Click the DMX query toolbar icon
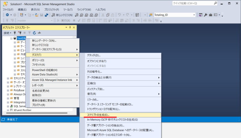This screenshot has width=241, height=138. pyautogui.click(x=86, y=15)
